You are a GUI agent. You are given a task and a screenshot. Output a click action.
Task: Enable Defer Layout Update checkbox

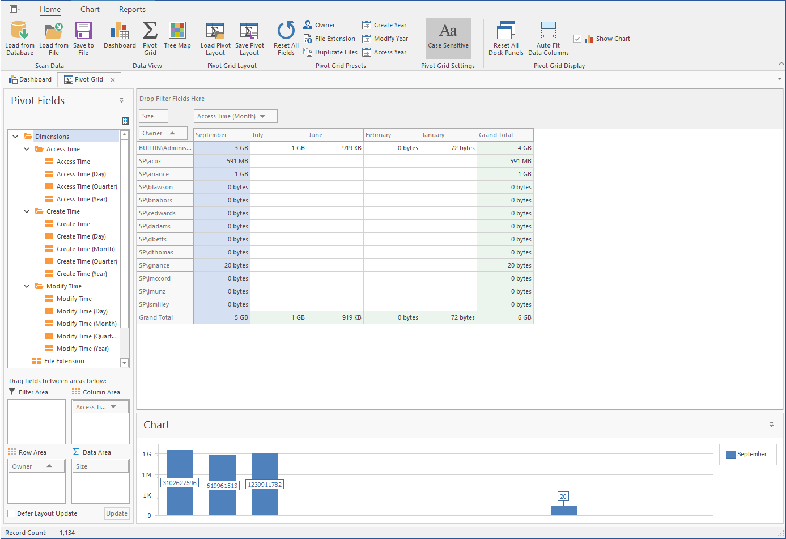tap(11, 513)
